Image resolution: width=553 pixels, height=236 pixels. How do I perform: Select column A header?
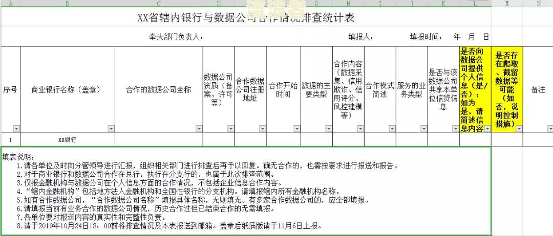(10, 3)
